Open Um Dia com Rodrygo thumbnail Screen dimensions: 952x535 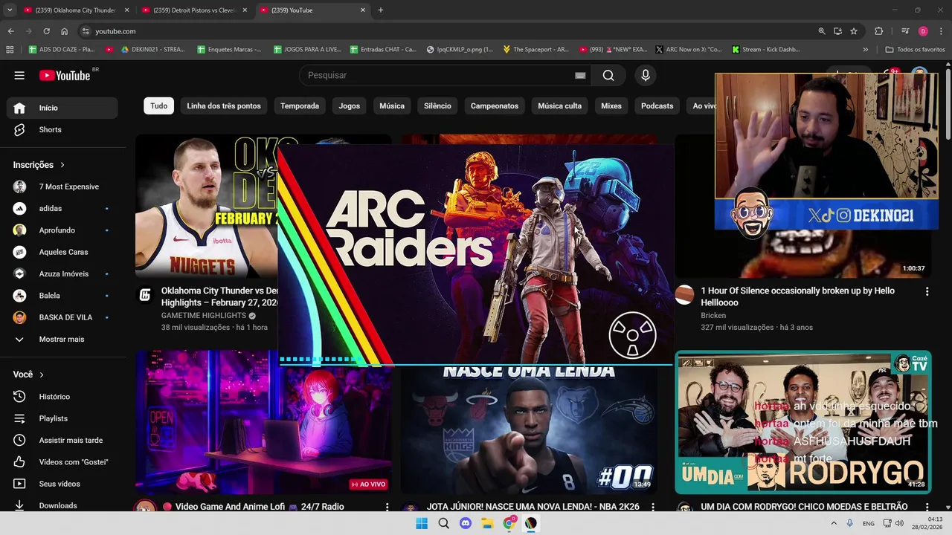click(x=803, y=422)
